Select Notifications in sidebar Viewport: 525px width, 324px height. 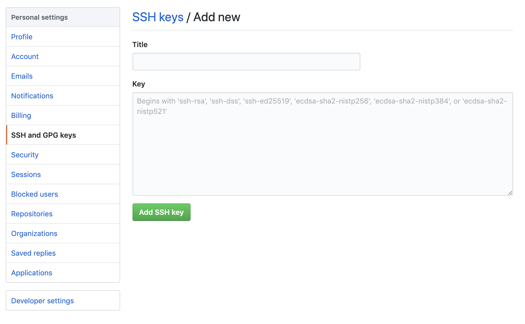pos(32,96)
